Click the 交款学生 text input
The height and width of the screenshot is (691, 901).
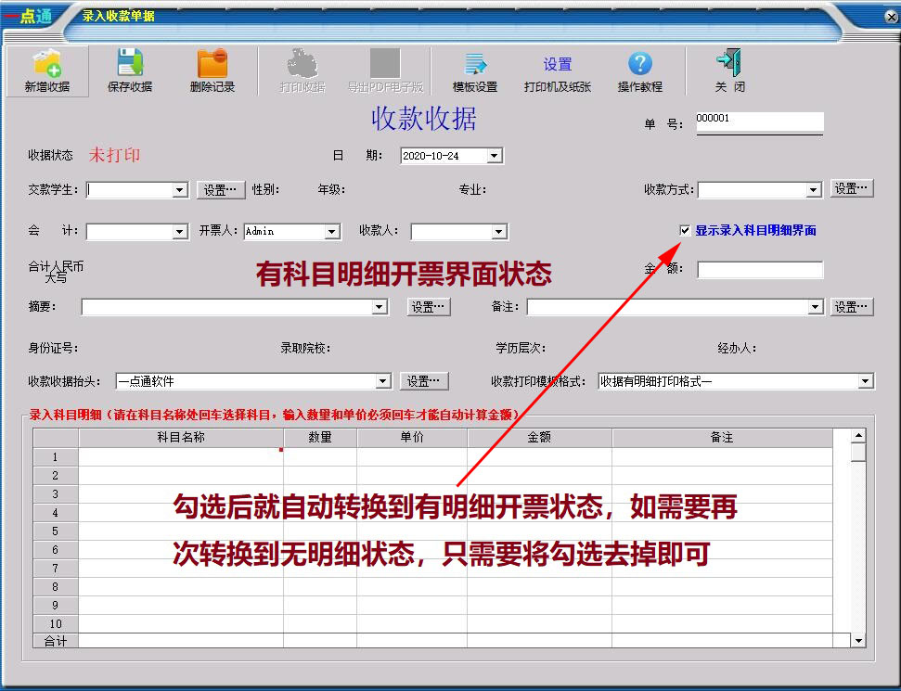pyautogui.click(x=130, y=190)
